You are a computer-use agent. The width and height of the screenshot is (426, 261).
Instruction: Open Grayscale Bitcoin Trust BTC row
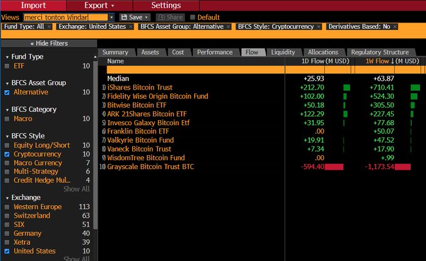pos(150,166)
